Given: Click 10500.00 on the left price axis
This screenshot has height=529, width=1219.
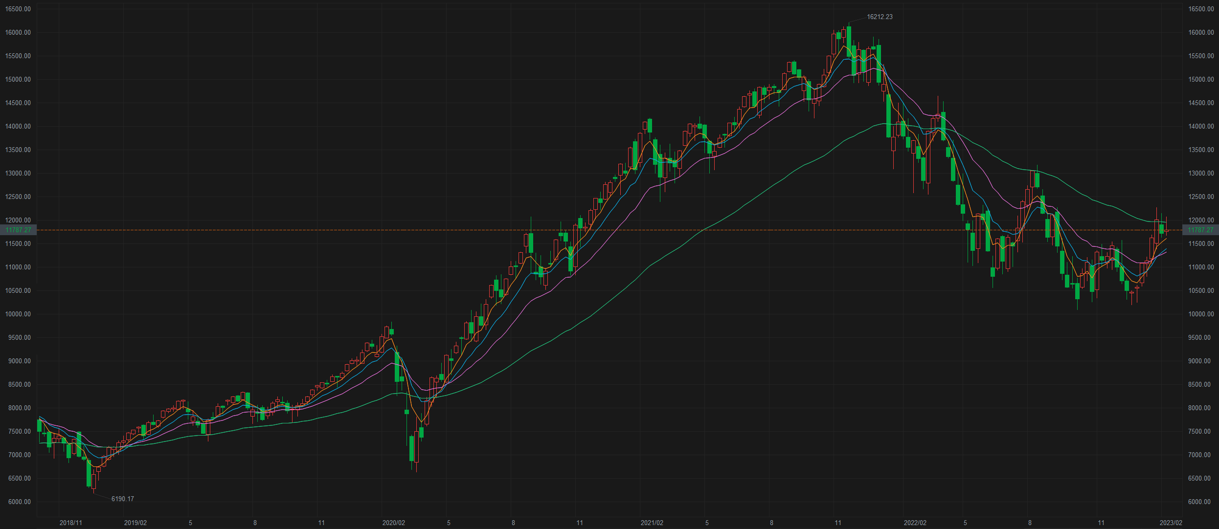Looking at the screenshot, I should (x=18, y=290).
